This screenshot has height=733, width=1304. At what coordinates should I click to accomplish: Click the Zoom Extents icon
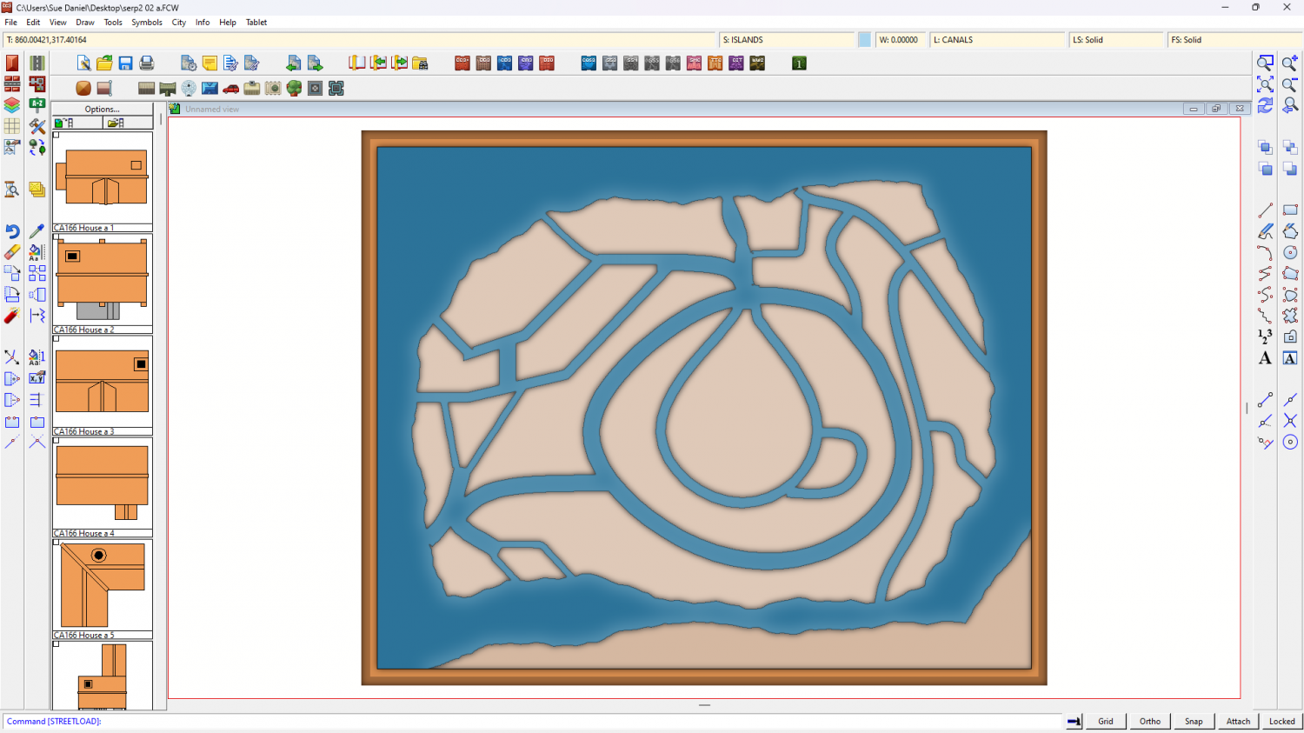pyautogui.click(x=1265, y=84)
